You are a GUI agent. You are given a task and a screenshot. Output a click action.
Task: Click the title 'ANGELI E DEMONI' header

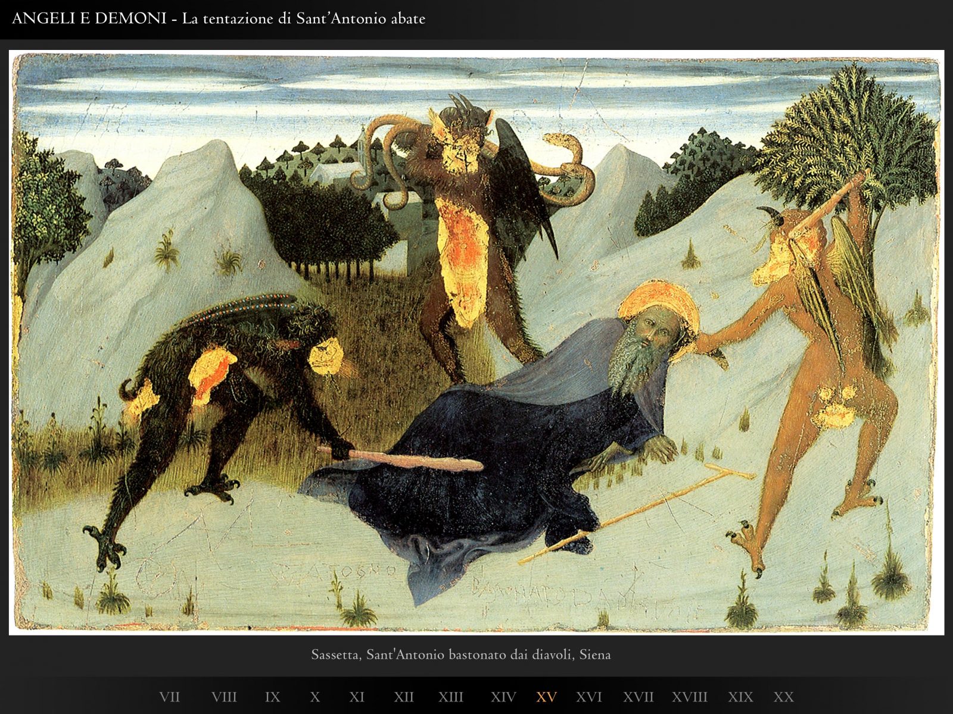(89, 18)
